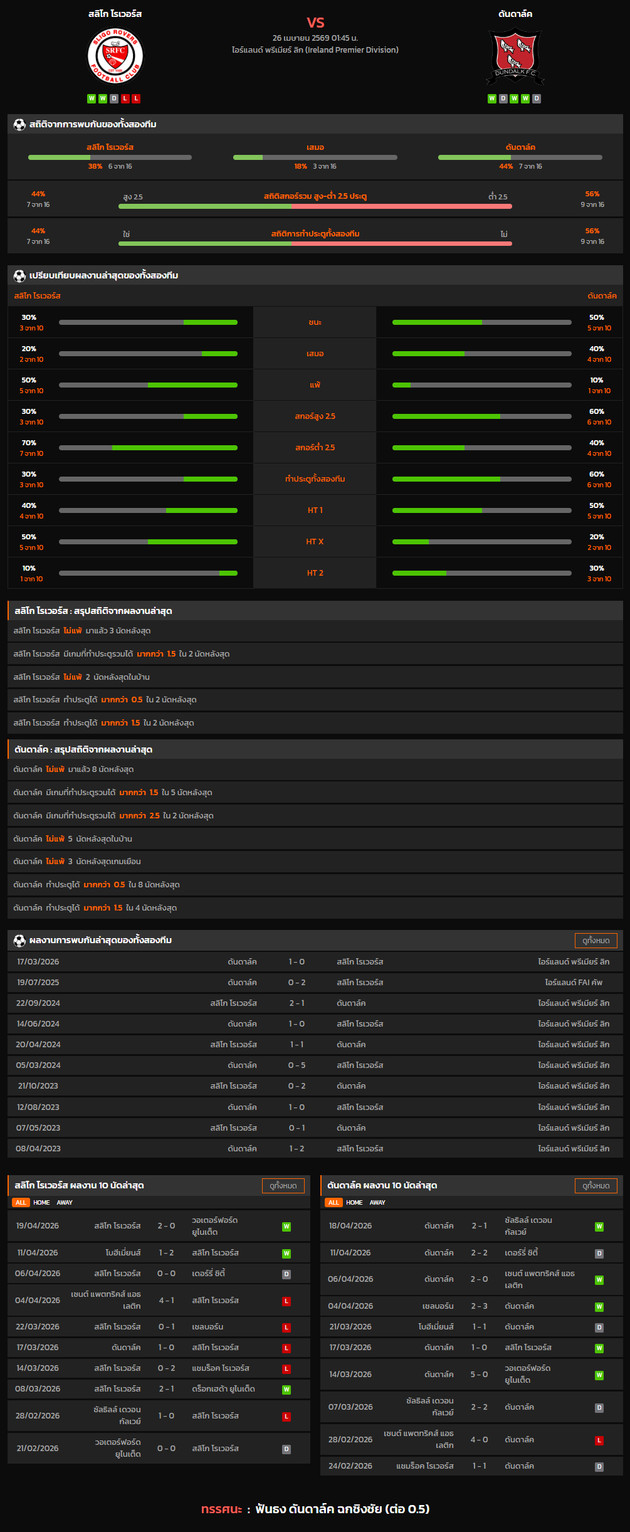This screenshot has height=1532, width=630.
Task: Open view-all button for head-to-head results
Action: coord(596,941)
